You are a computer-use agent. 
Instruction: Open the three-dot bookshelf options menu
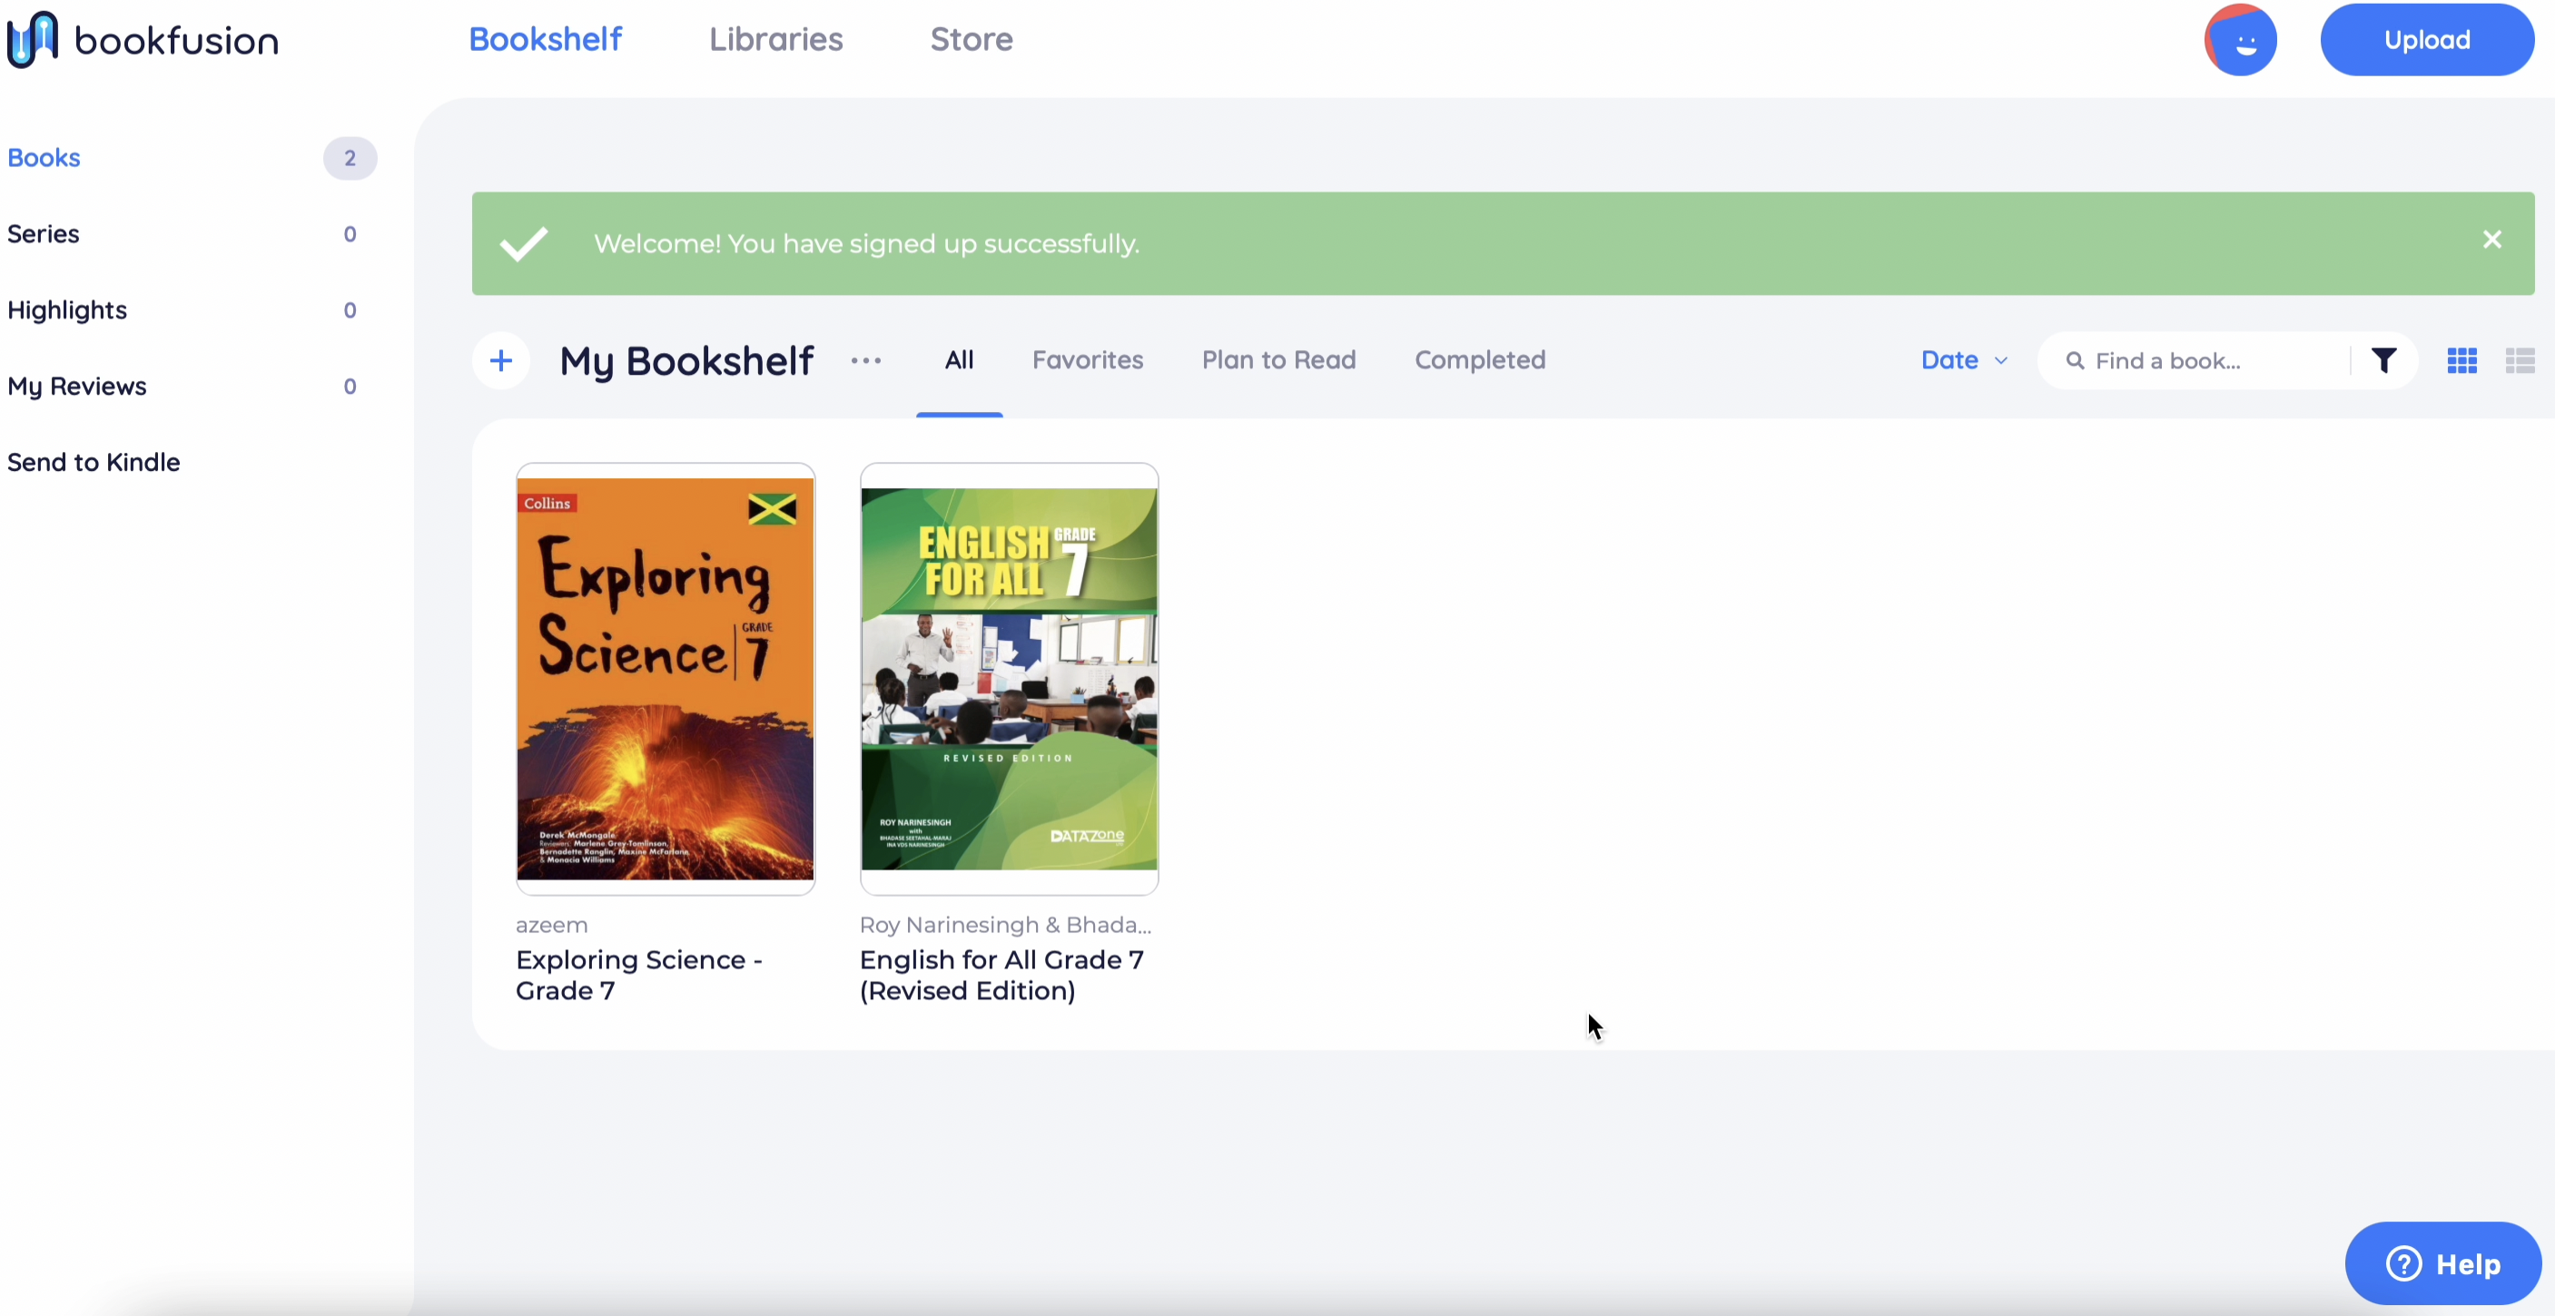pos(866,361)
